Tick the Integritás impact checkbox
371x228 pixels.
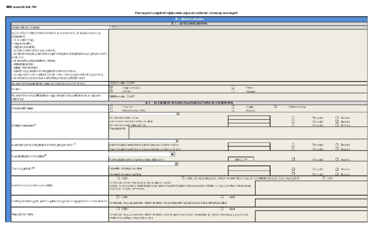[x=111, y=107]
